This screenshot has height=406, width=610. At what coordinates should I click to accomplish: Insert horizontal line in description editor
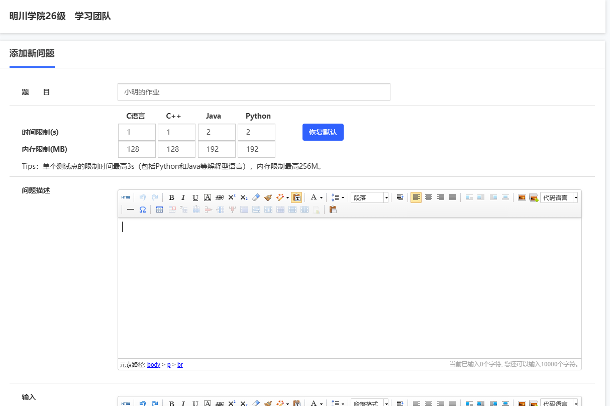[x=131, y=210]
